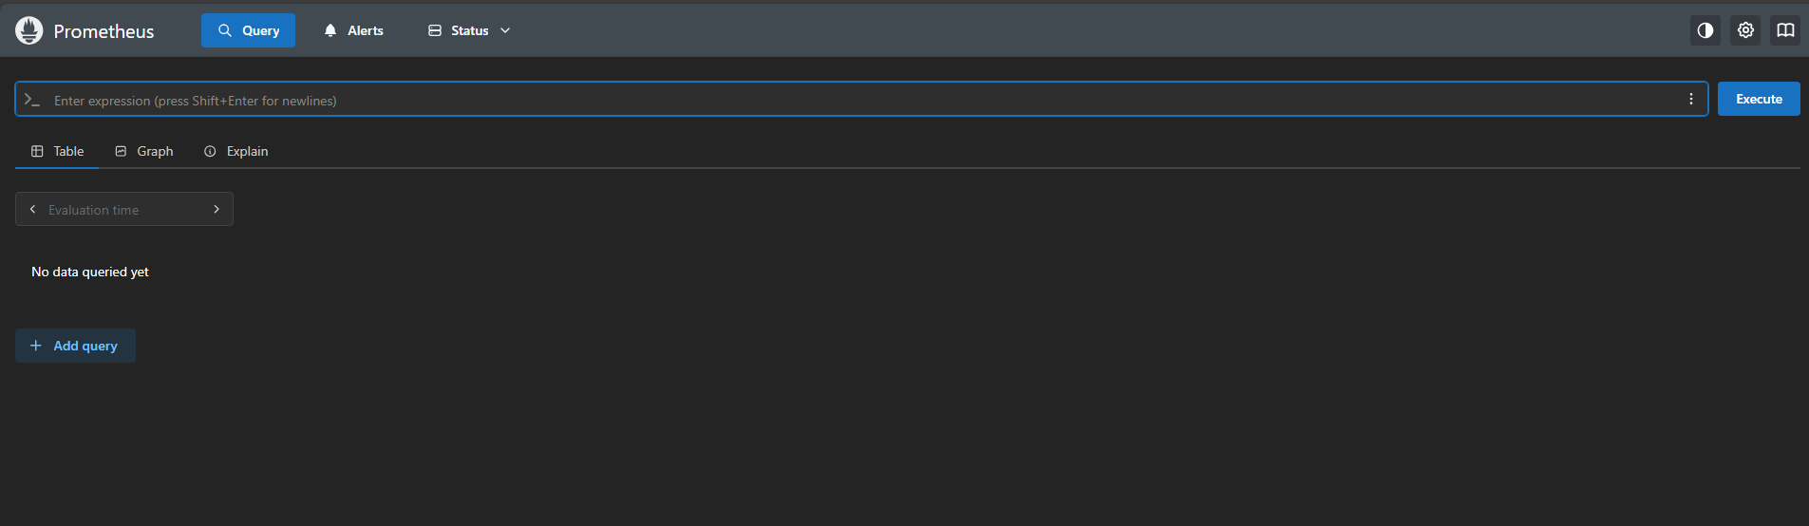The height and width of the screenshot is (526, 1809).
Task: Click the Prometheus title text
Action: (104, 31)
